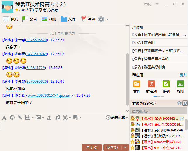Click the send picture icon
This screenshot has width=188, height=151.
(x=38, y=117)
